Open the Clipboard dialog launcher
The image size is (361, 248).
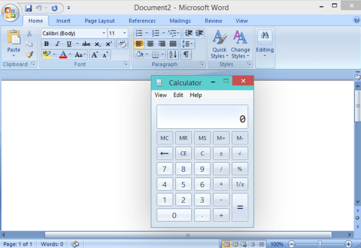33,64
